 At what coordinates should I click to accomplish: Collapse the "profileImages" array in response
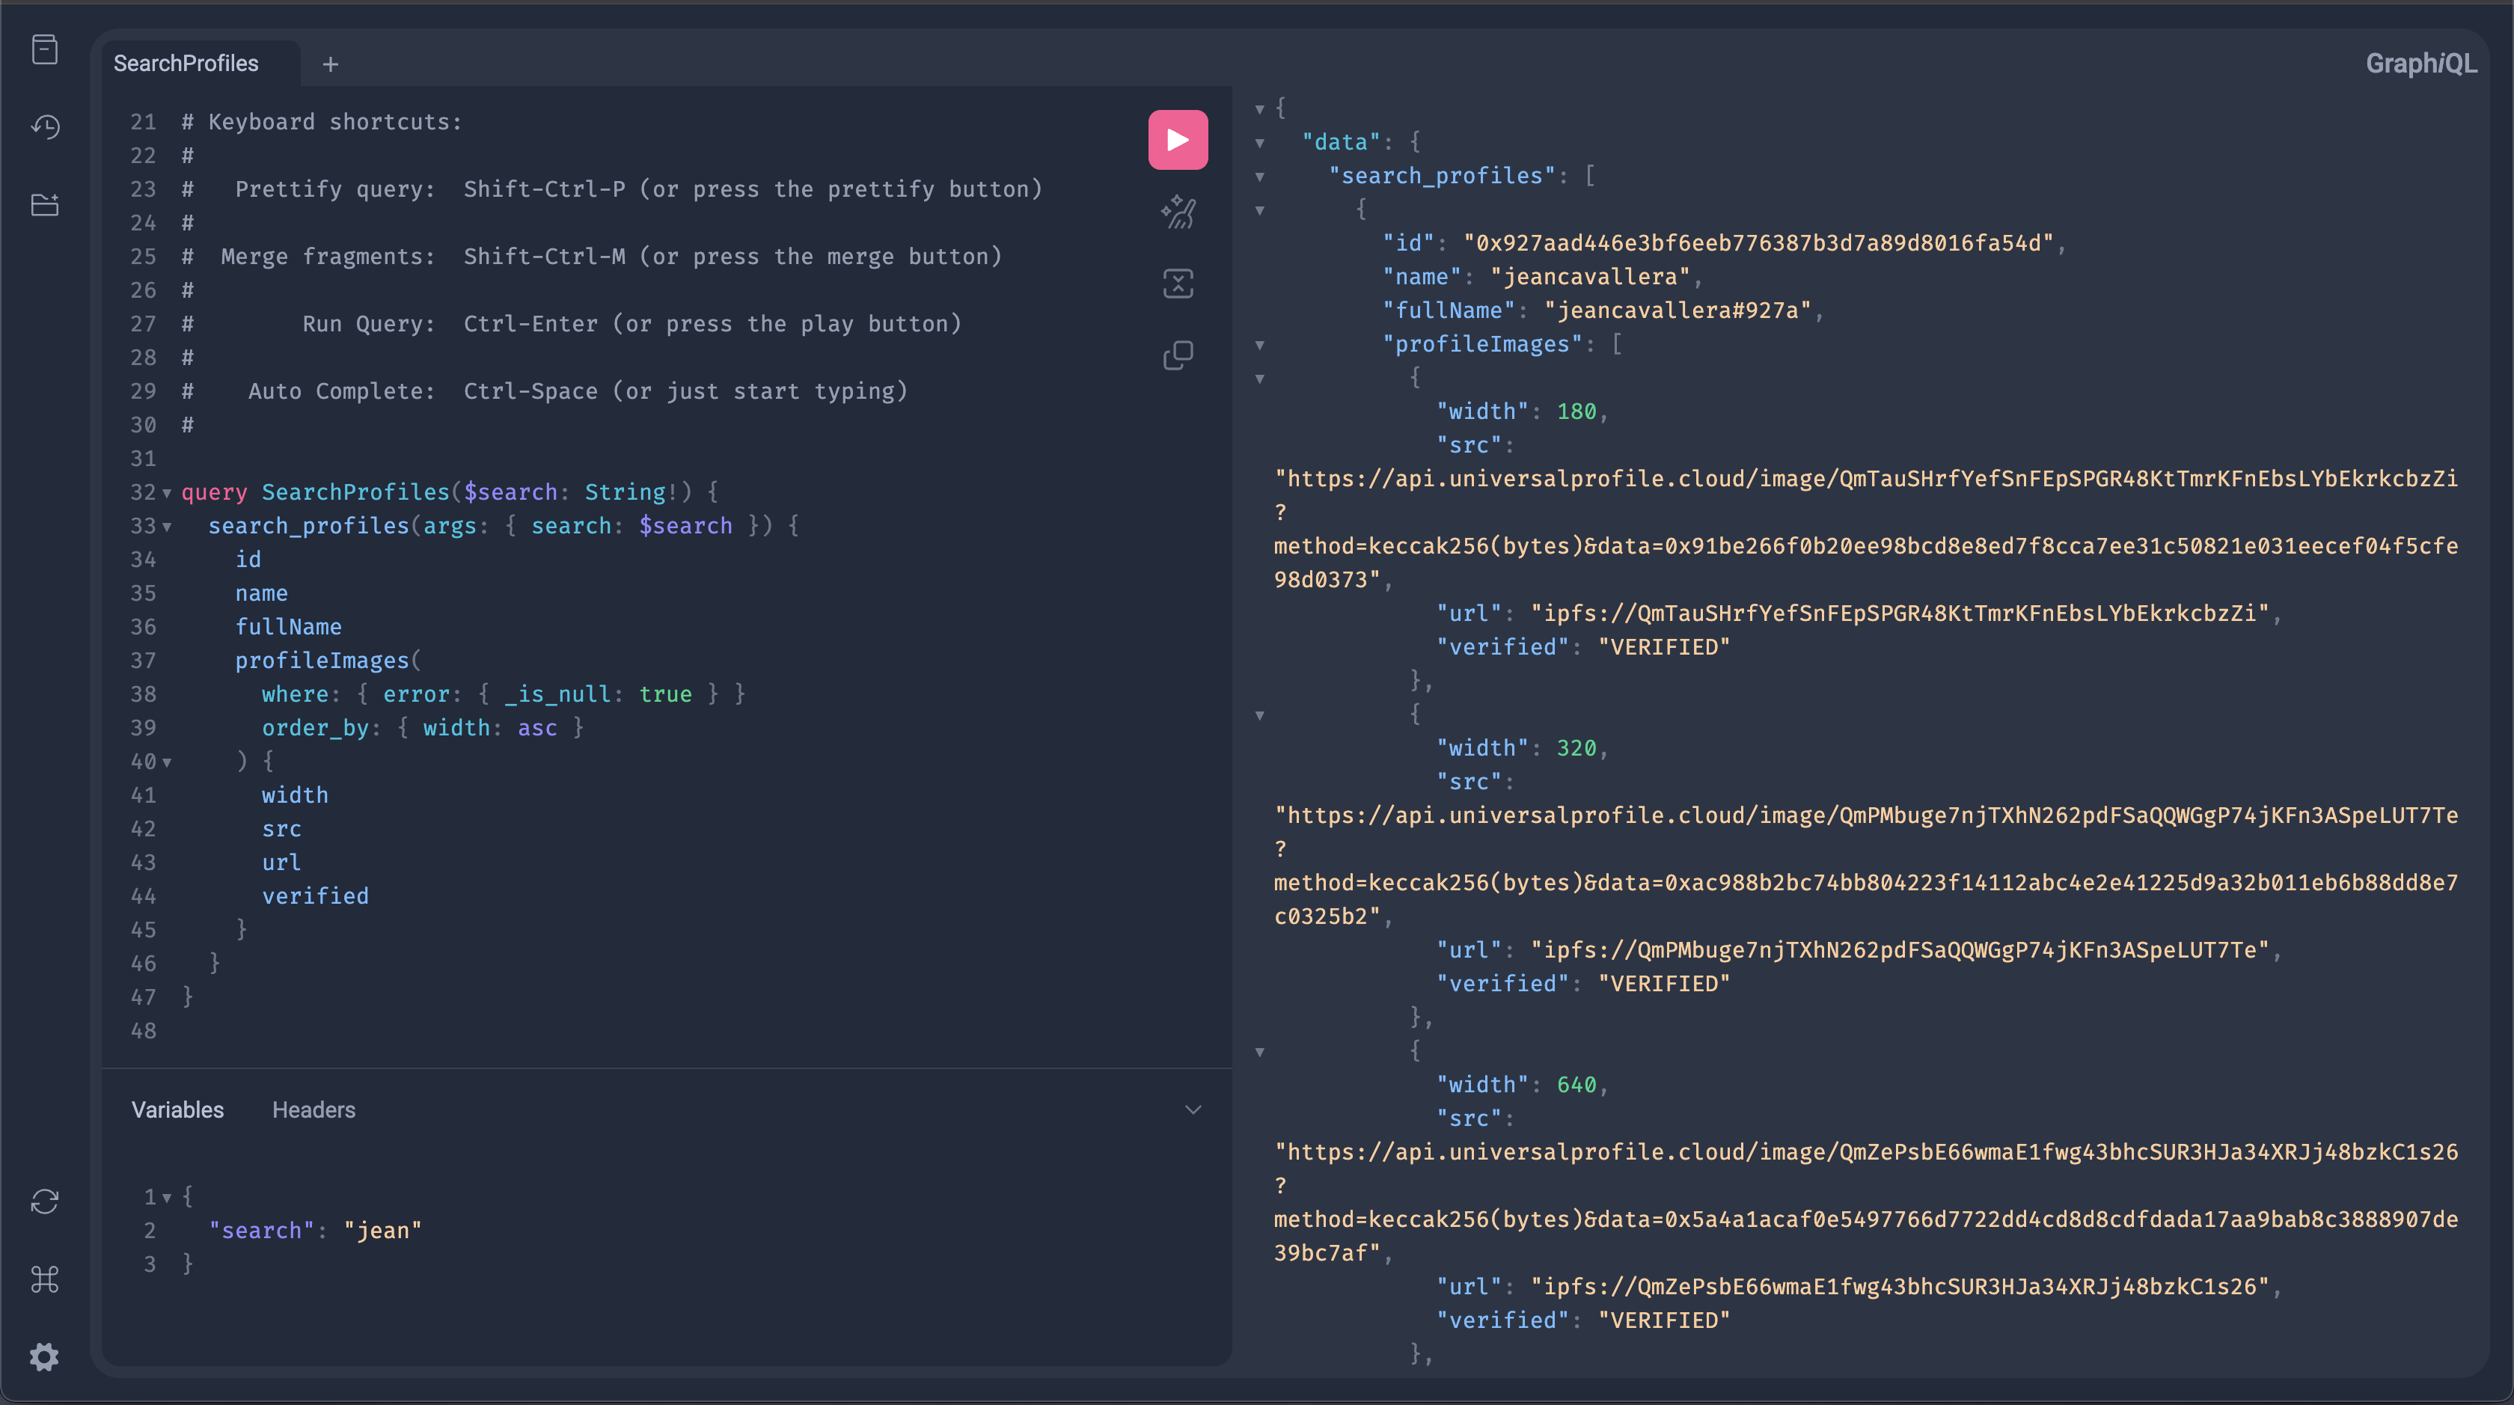click(1260, 346)
